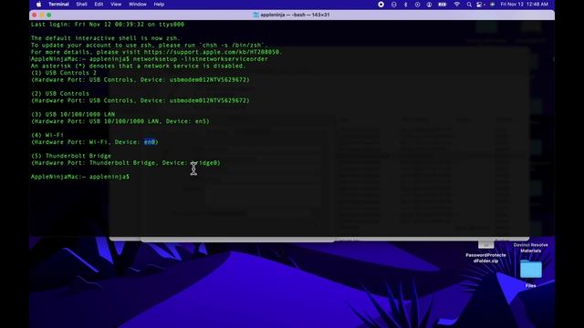Click the '(1) USB Controls 2' line

pos(64,73)
